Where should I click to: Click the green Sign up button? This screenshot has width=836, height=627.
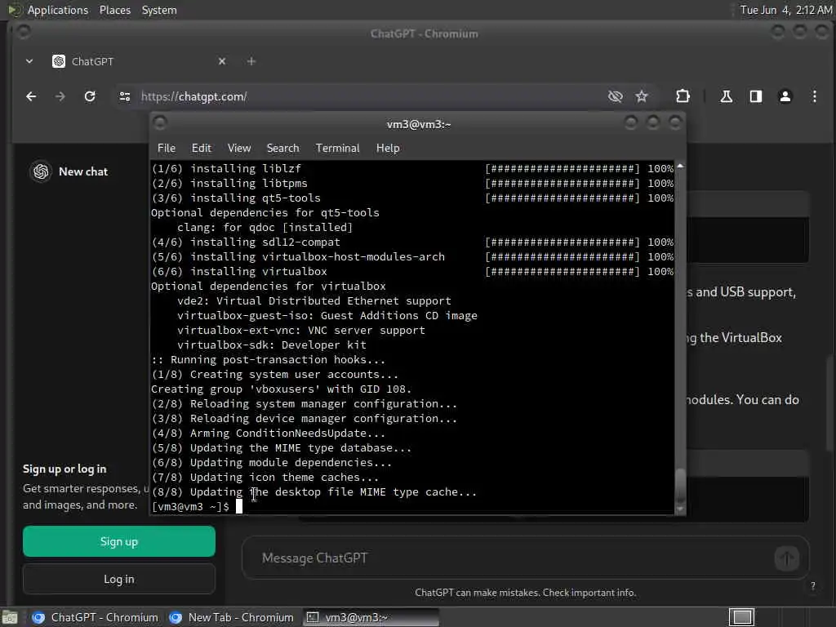(x=119, y=541)
